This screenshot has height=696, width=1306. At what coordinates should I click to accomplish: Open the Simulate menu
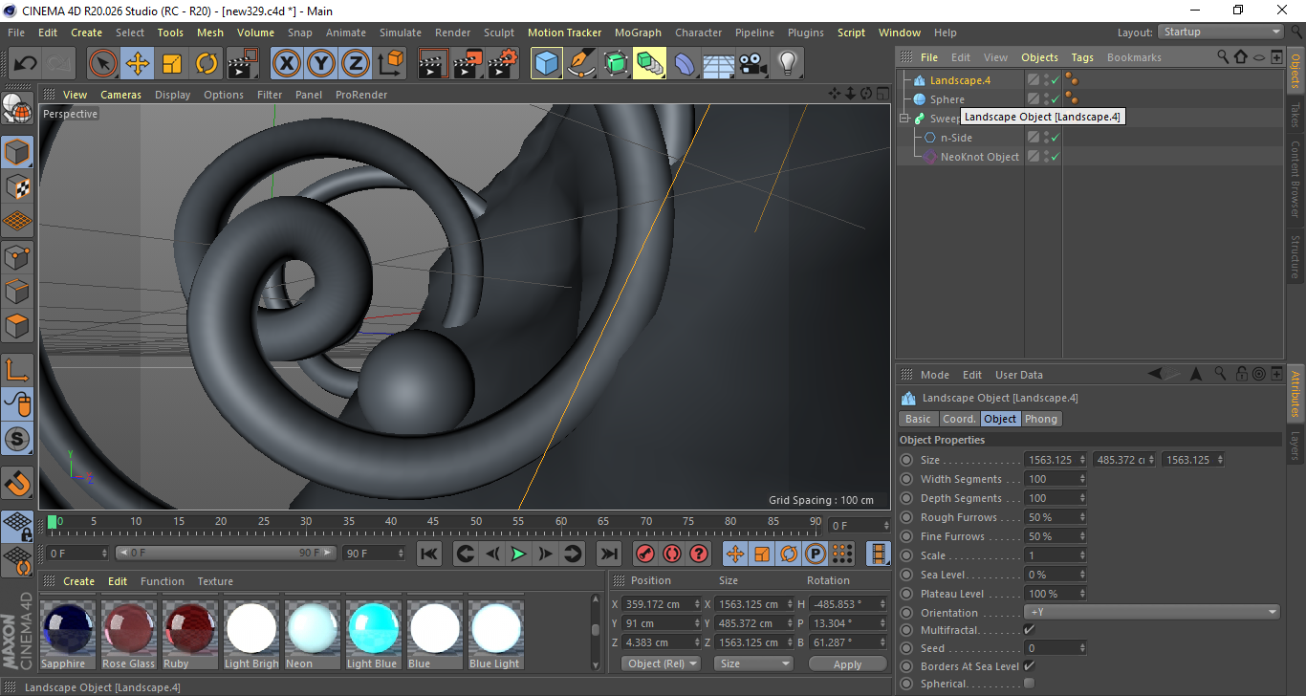[401, 33]
